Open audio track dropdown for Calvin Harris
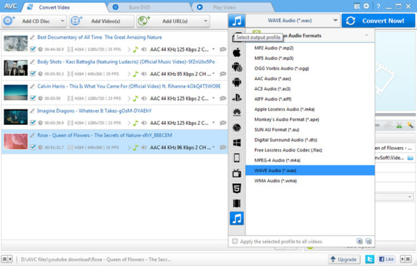Image resolution: width=417 pixels, height=266 pixels. pyautogui.click(x=213, y=98)
